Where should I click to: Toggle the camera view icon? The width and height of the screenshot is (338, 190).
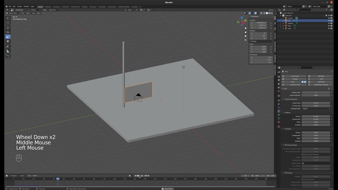pos(245,36)
